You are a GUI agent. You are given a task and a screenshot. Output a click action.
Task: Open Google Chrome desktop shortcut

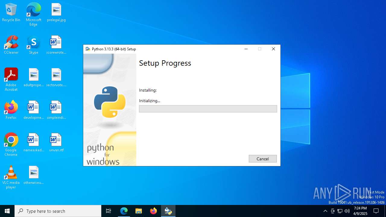(x=11, y=145)
